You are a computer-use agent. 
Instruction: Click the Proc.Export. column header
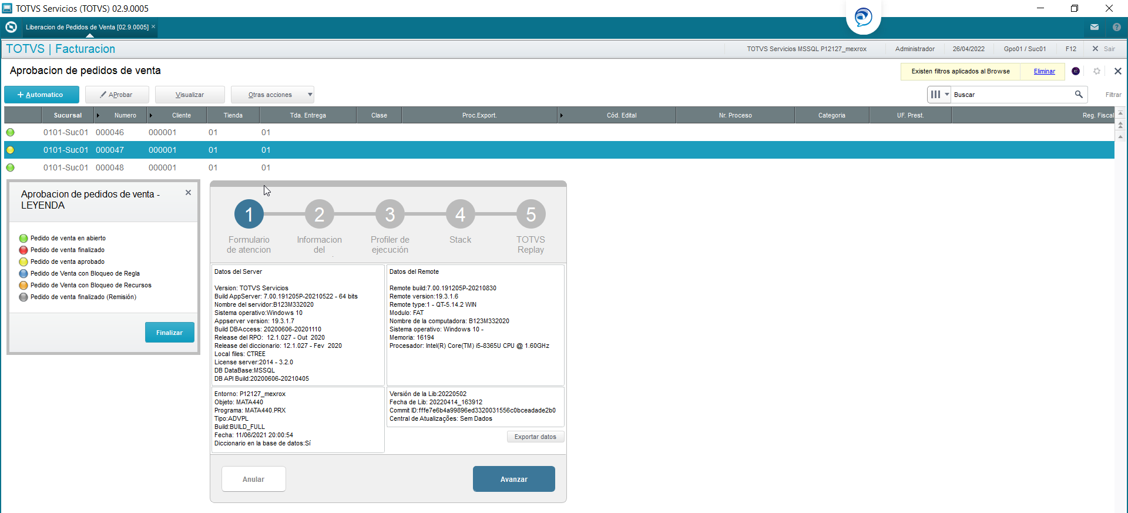(479, 115)
